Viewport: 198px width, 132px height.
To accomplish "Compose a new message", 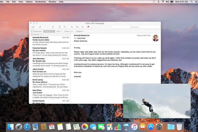I will (40, 27).
